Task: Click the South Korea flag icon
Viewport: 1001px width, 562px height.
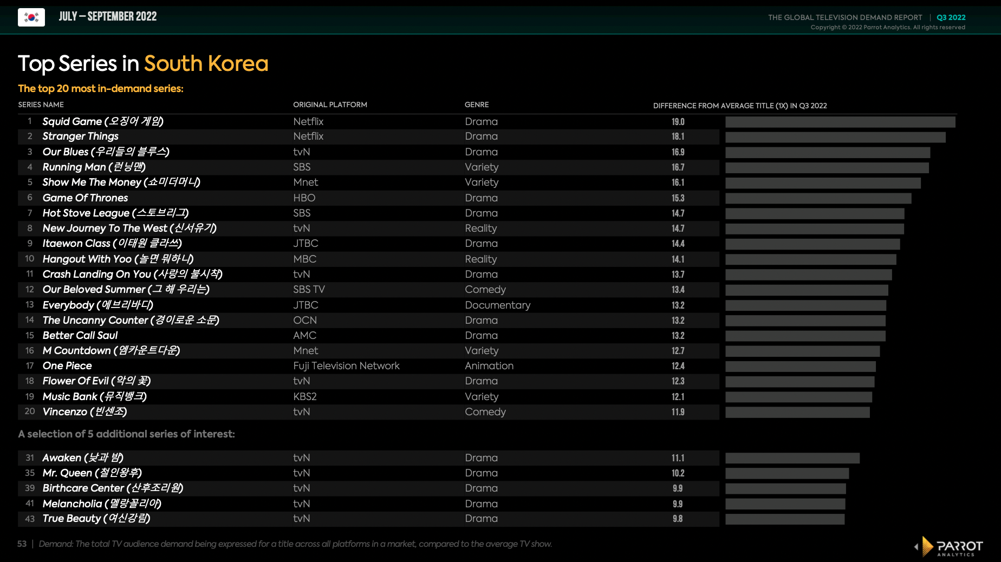Action: tap(31, 17)
